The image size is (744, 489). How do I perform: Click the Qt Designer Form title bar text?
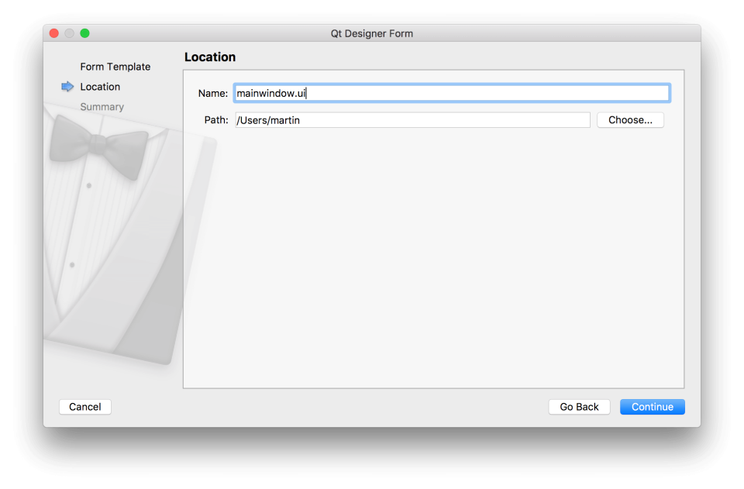click(x=371, y=33)
